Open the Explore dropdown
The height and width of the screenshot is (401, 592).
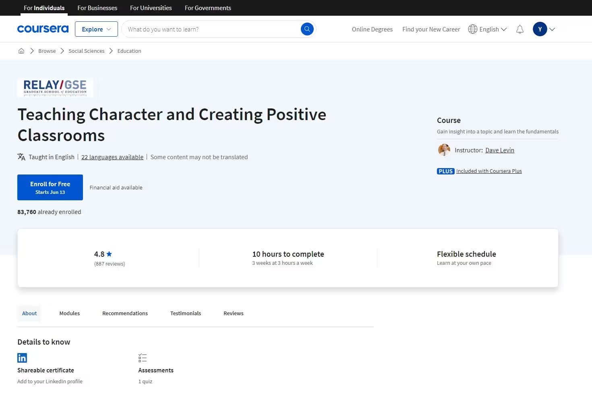point(96,29)
